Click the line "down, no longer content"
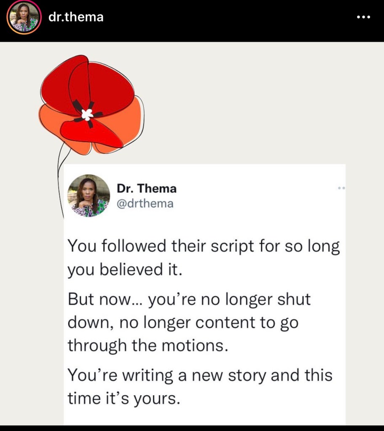Viewport: 384px width, 431px height. (x=183, y=322)
